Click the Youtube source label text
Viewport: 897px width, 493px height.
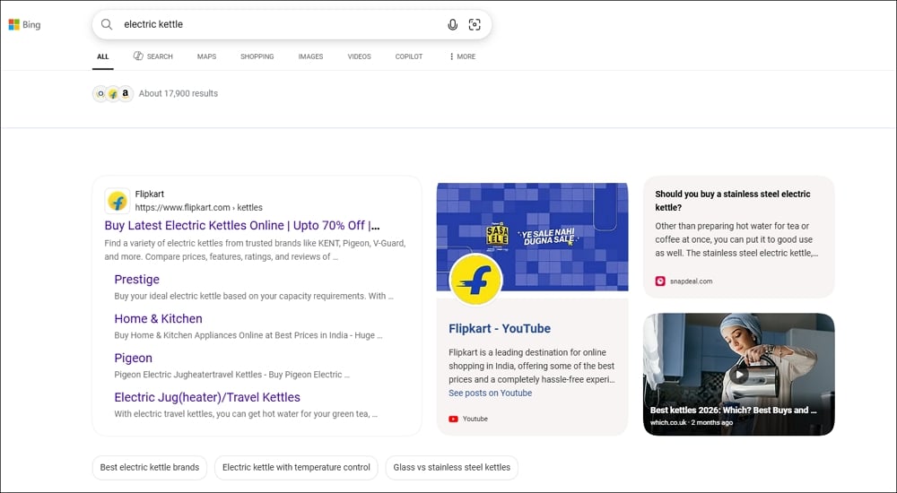point(475,419)
